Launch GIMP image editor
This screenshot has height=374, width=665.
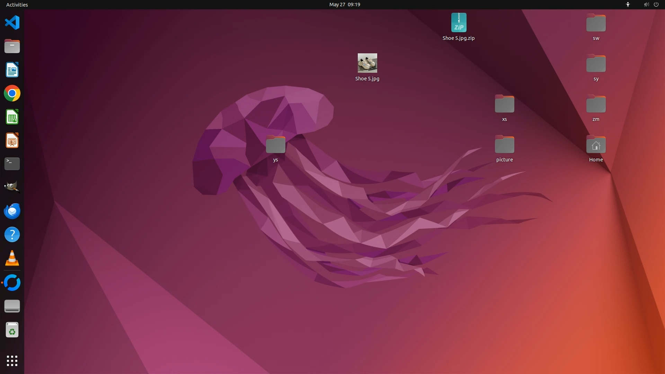12,187
